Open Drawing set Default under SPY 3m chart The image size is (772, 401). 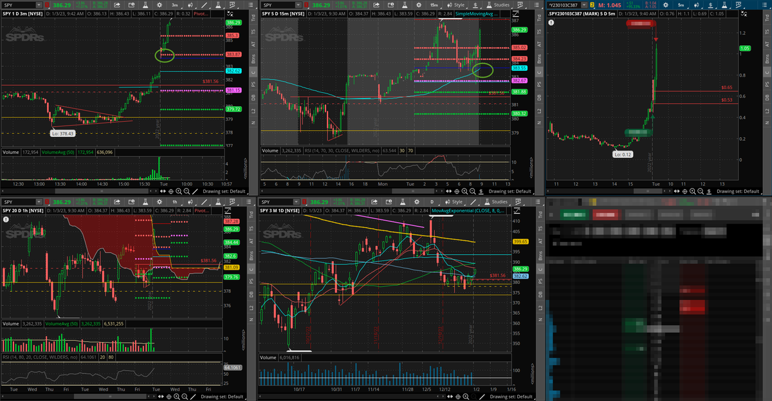tap(224, 191)
